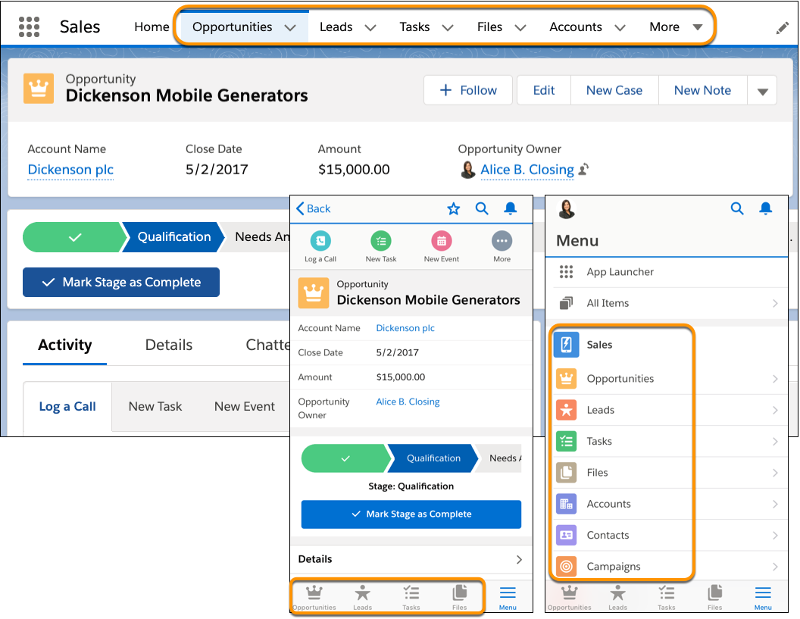
Task: Select Qualification on the sales path
Action: click(x=173, y=237)
